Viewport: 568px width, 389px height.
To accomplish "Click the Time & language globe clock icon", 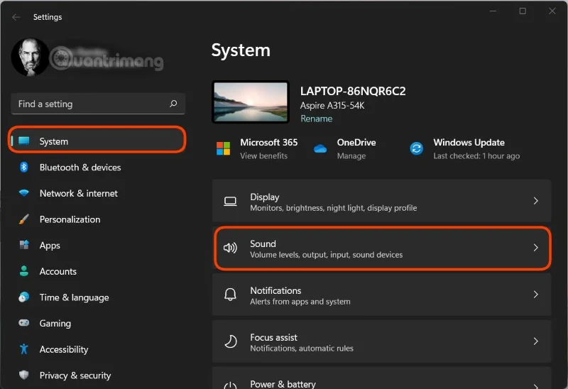I will point(24,297).
